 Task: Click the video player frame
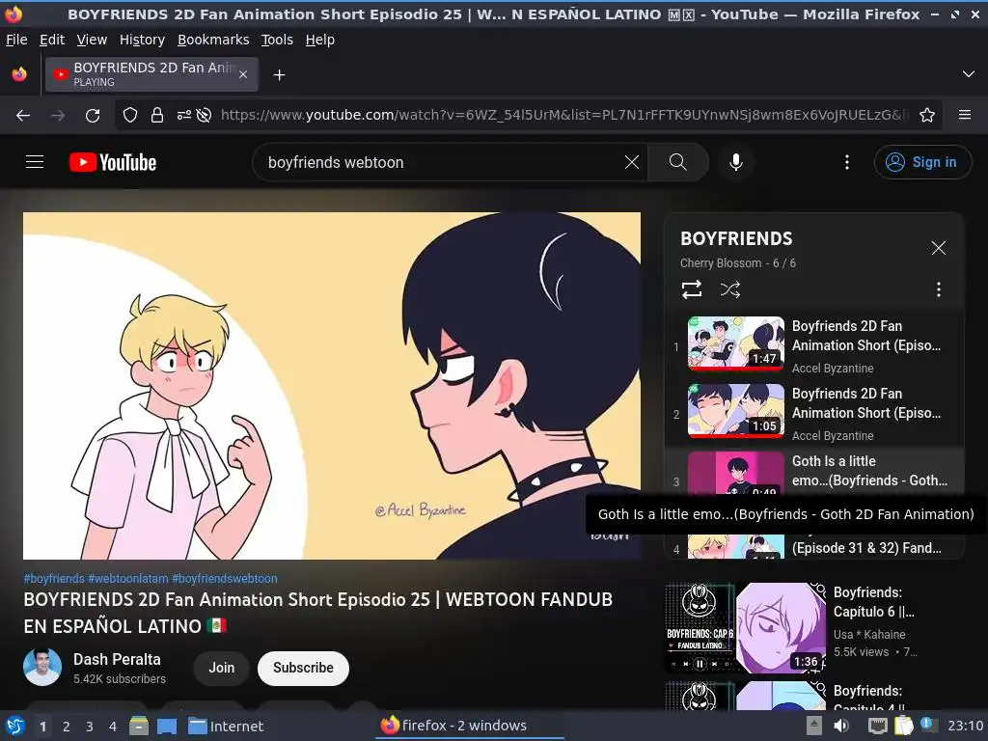click(332, 386)
